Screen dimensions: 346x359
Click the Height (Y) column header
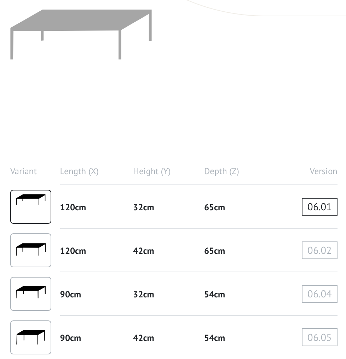click(152, 171)
